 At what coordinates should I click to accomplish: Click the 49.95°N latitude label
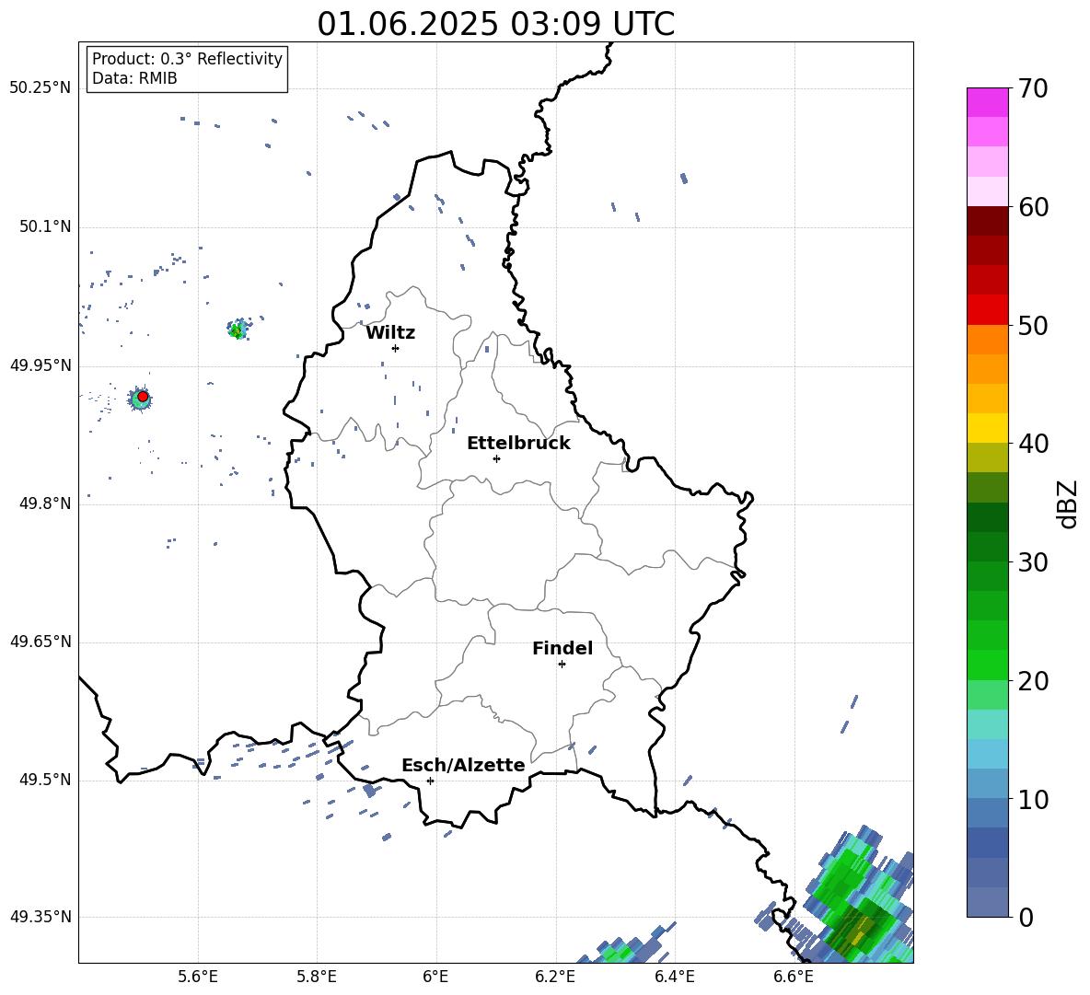[41, 365]
